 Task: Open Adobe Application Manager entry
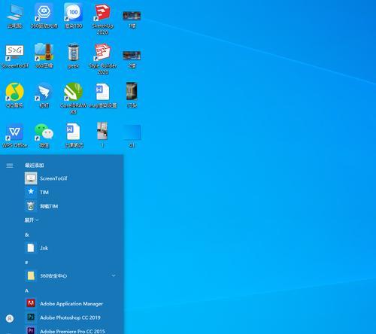pyautogui.click(x=71, y=303)
